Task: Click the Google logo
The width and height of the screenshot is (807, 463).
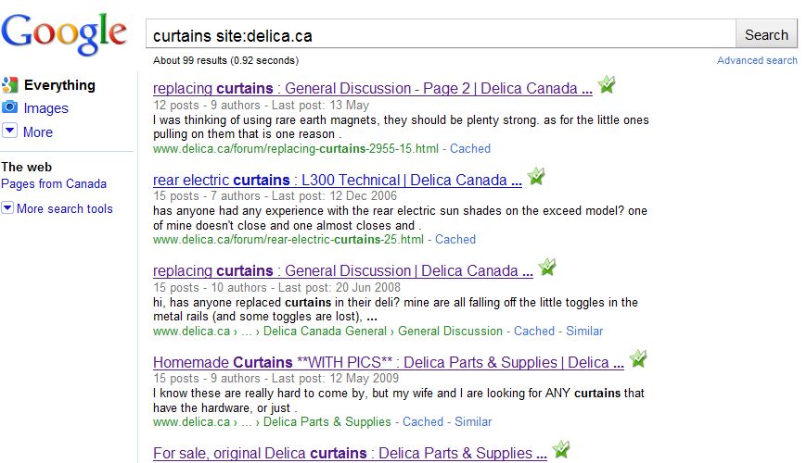Action: [x=64, y=33]
